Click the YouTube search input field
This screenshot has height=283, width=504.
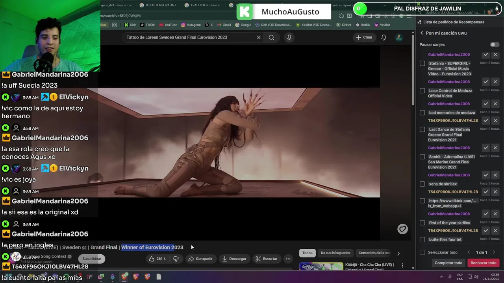point(189,37)
